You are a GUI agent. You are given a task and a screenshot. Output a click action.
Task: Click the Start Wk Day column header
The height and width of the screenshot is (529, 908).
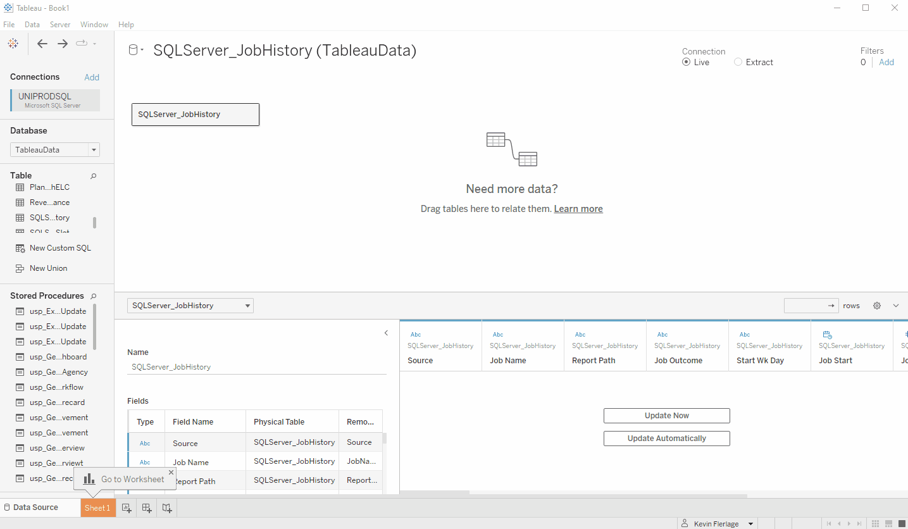click(769, 346)
